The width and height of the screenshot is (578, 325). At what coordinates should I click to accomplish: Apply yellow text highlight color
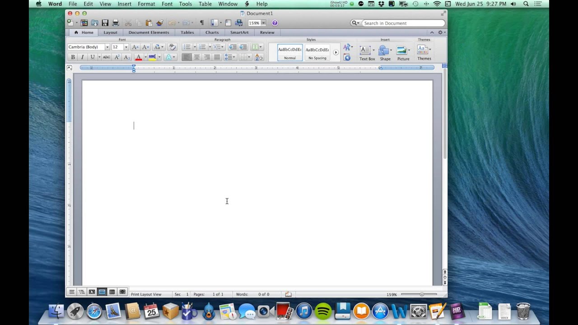152,57
